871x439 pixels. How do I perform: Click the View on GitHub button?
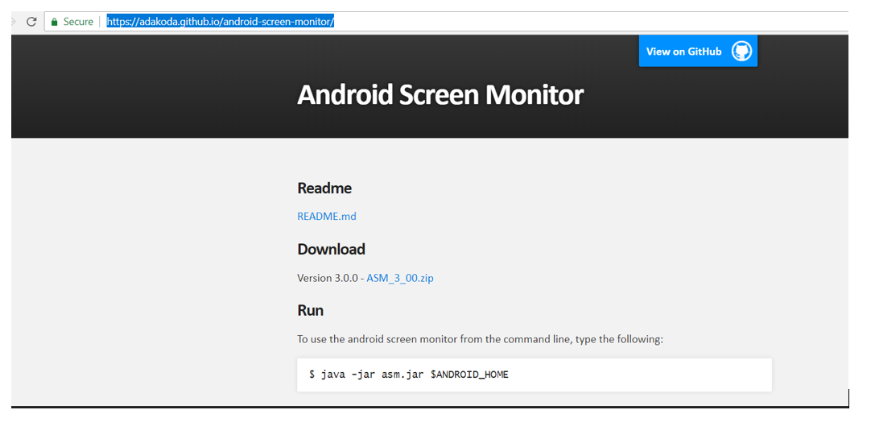coord(698,51)
